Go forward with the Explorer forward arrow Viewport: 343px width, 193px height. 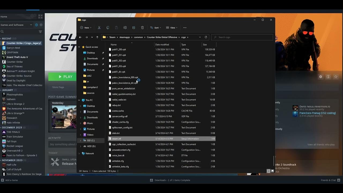click(86, 37)
